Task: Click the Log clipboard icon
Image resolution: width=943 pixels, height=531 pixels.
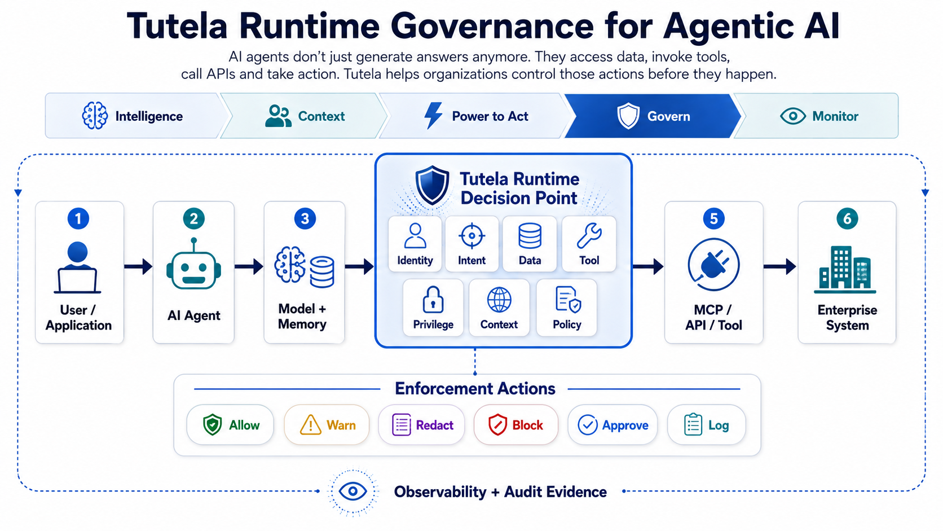Action: click(x=693, y=425)
